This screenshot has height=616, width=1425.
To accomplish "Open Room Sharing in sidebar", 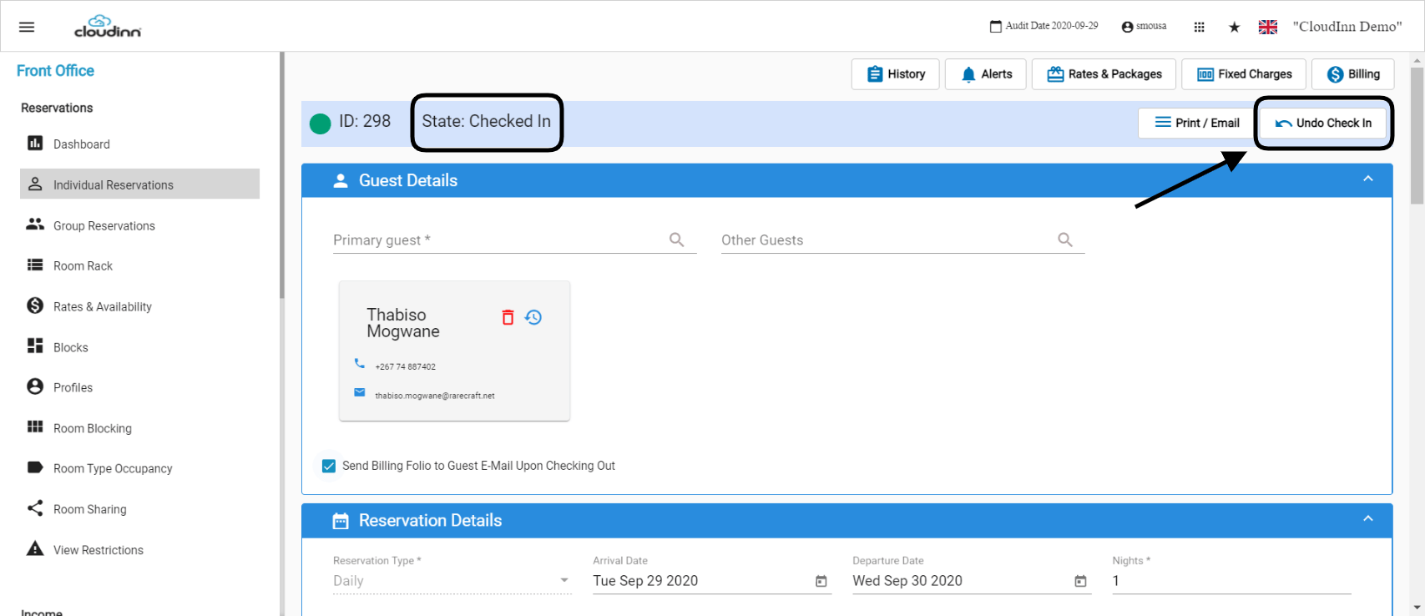I will (x=139, y=509).
